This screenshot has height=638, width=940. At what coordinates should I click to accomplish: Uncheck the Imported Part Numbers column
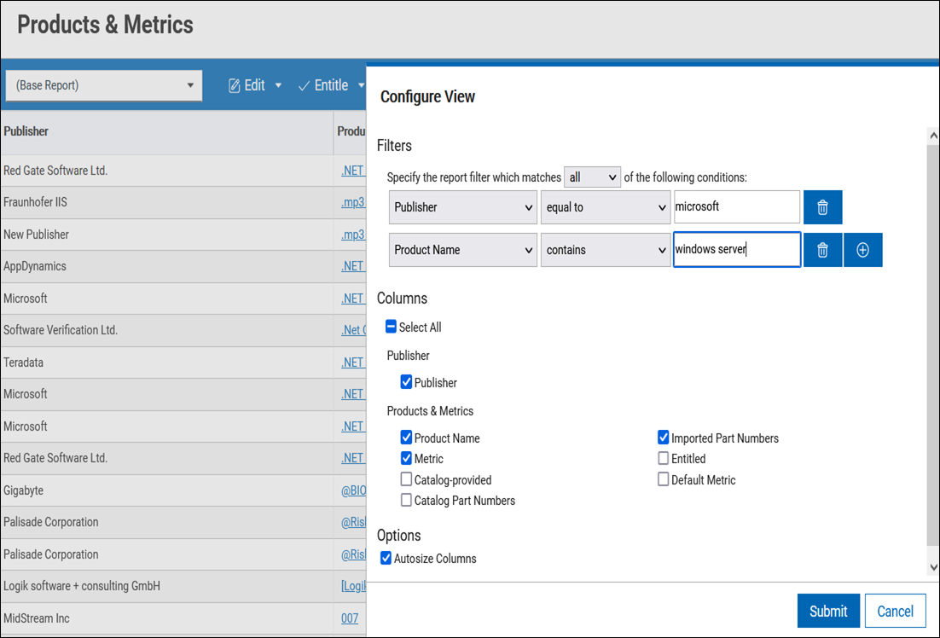coord(664,438)
